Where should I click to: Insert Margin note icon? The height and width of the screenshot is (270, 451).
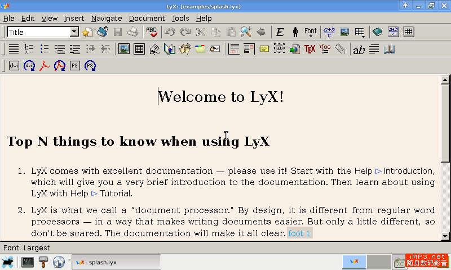249,49
